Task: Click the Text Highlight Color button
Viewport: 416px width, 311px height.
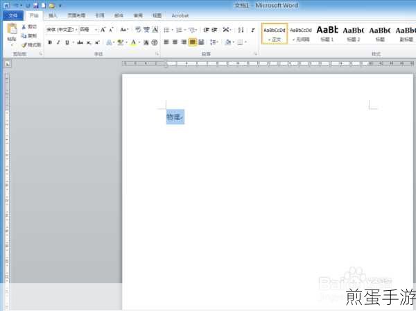Action: 122,42
